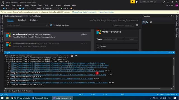Click the Redo toolbar icon
Image resolution: width=179 pixels, height=100 pixels.
click(31, 9)
